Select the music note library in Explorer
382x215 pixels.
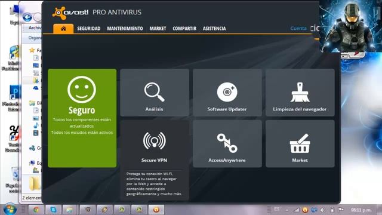(x=36, y=125)
